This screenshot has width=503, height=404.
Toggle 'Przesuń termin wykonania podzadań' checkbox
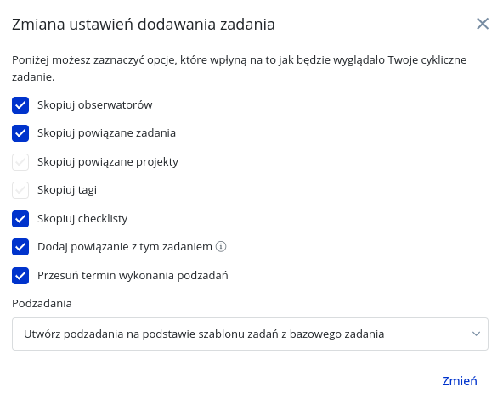[20, 276]
